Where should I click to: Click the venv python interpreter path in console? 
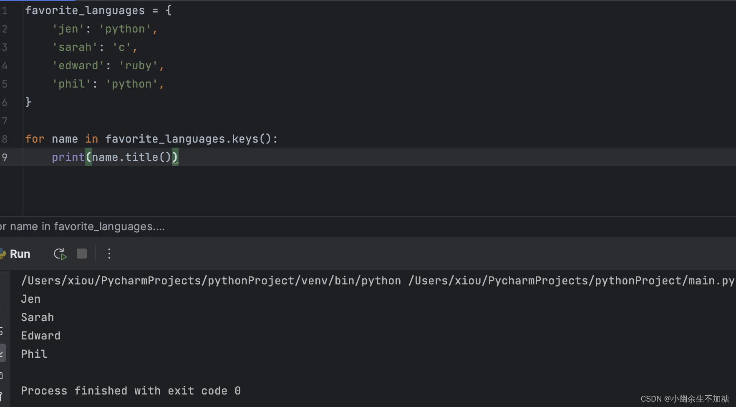(211, 281)
